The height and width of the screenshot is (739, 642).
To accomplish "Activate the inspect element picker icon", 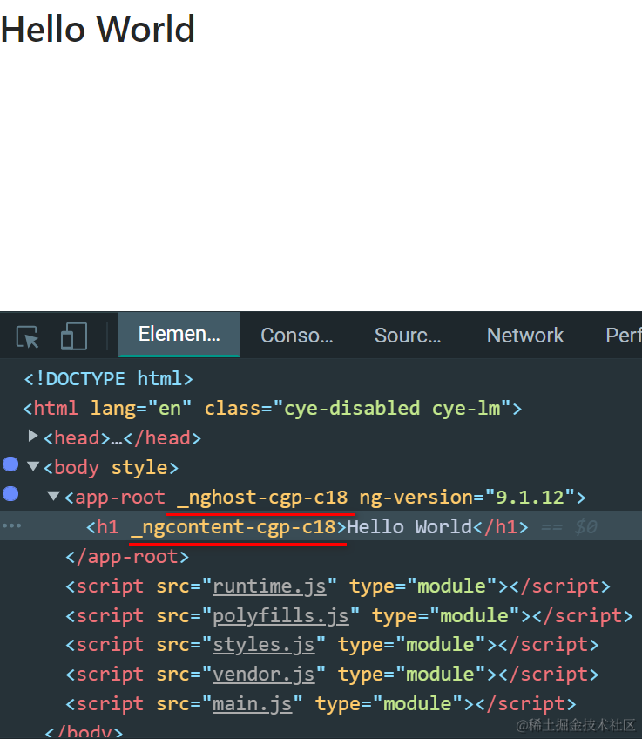I will click(27, 336).
